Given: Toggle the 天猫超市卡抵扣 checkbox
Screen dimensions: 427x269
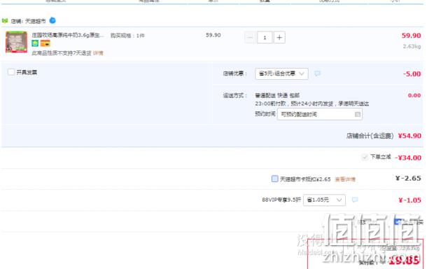Looking at the screenshot, I should [x=275, y=179].
